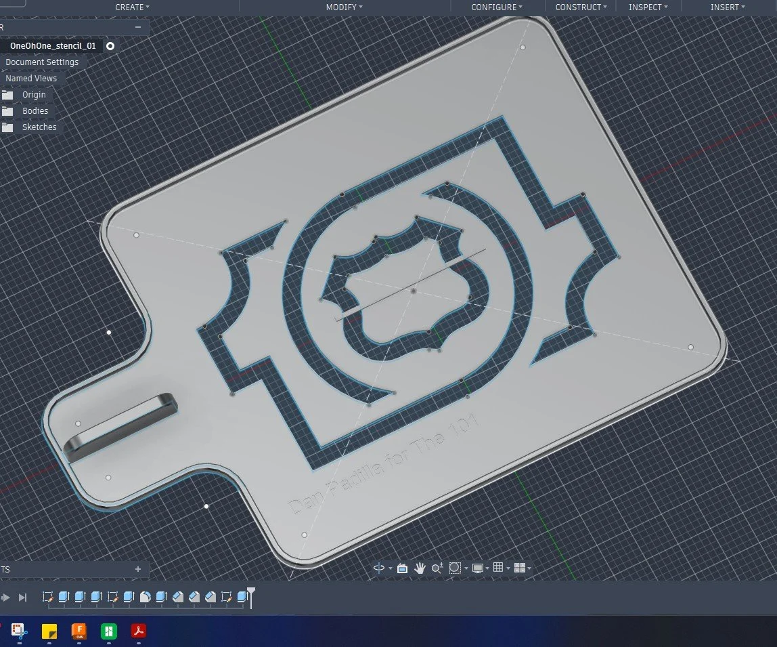Select the second sketch feature in timeline
This screenshot has height=647, width=777.
[112, 597]
